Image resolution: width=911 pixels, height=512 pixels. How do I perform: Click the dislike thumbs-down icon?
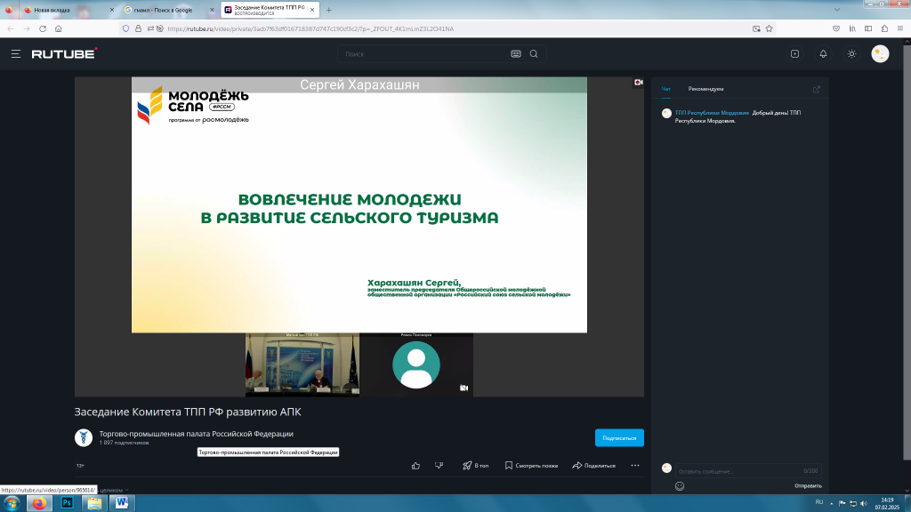[439, 465]
